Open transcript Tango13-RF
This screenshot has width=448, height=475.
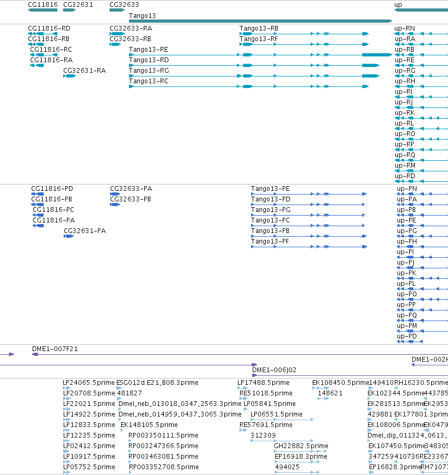pyautogui.click(x=258, y=39)
